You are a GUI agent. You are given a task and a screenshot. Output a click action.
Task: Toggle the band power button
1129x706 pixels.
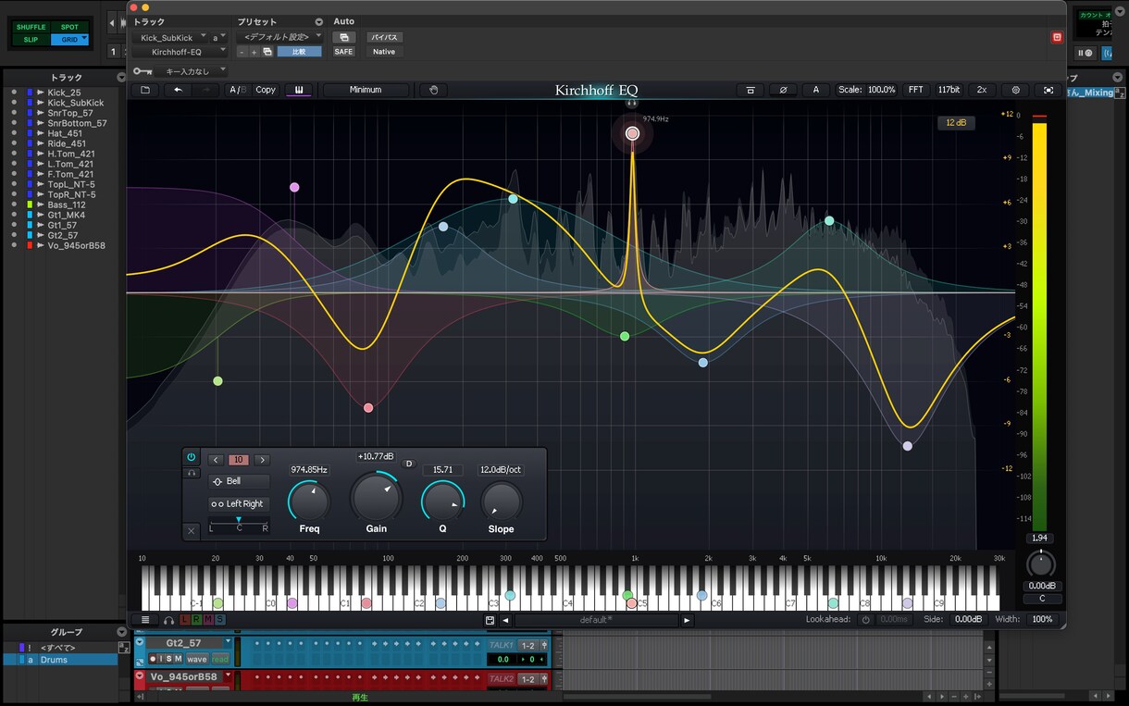[192, 457]
